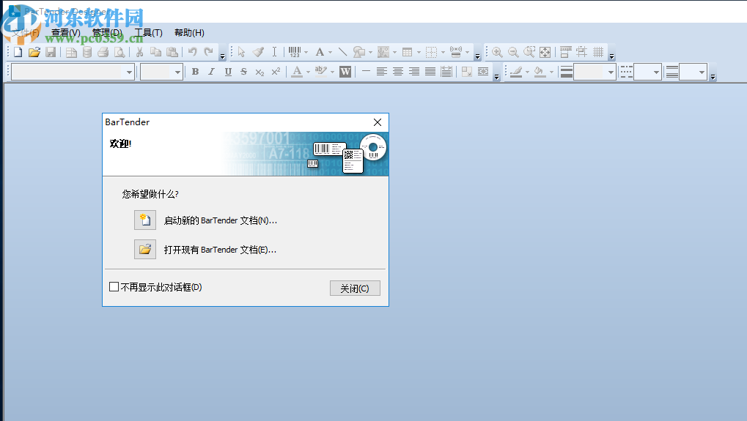The height and width of the screenshot is (421, 747).
Task: Click the Open folder icon in dialog
Action: (x=145, y=249)
